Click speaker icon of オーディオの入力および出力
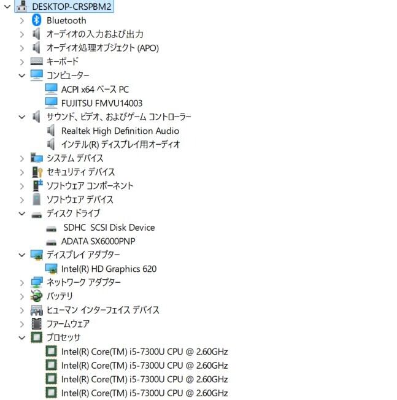 [x=36, y=34]
